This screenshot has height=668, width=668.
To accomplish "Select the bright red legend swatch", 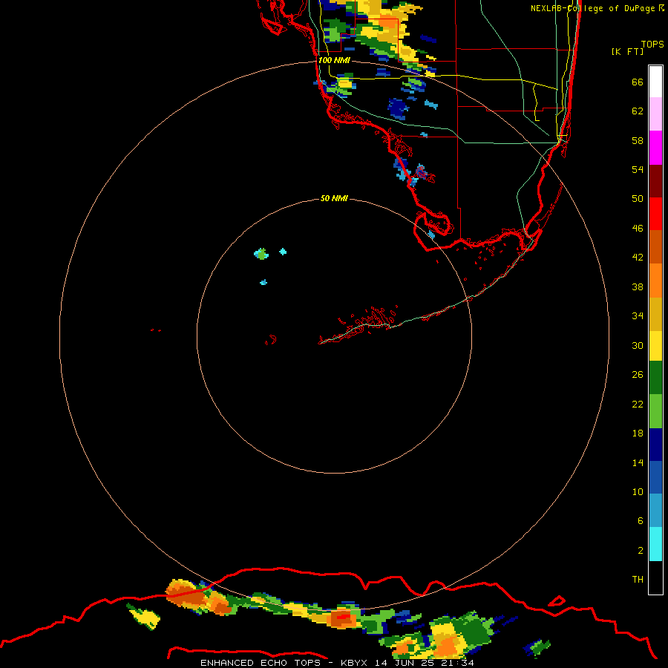I will click(655, 214).
